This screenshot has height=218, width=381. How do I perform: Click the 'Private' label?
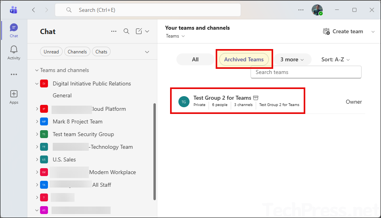tap(199, 105)
